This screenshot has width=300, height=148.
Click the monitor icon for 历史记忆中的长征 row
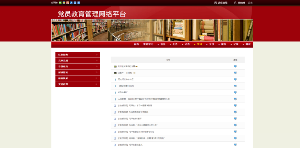coord(235,79)
